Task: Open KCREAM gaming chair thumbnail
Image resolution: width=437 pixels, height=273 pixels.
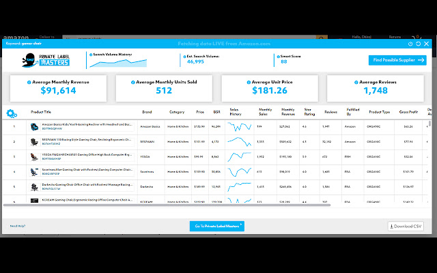Action: (34, 201)
